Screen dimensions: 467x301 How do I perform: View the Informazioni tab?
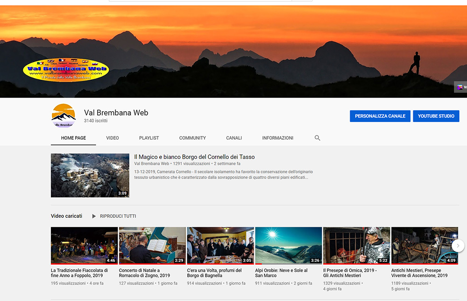pos(277,138)
